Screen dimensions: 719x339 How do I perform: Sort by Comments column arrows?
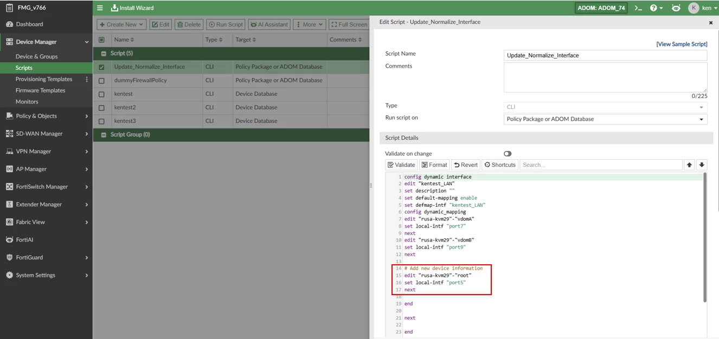pos(361,40)
